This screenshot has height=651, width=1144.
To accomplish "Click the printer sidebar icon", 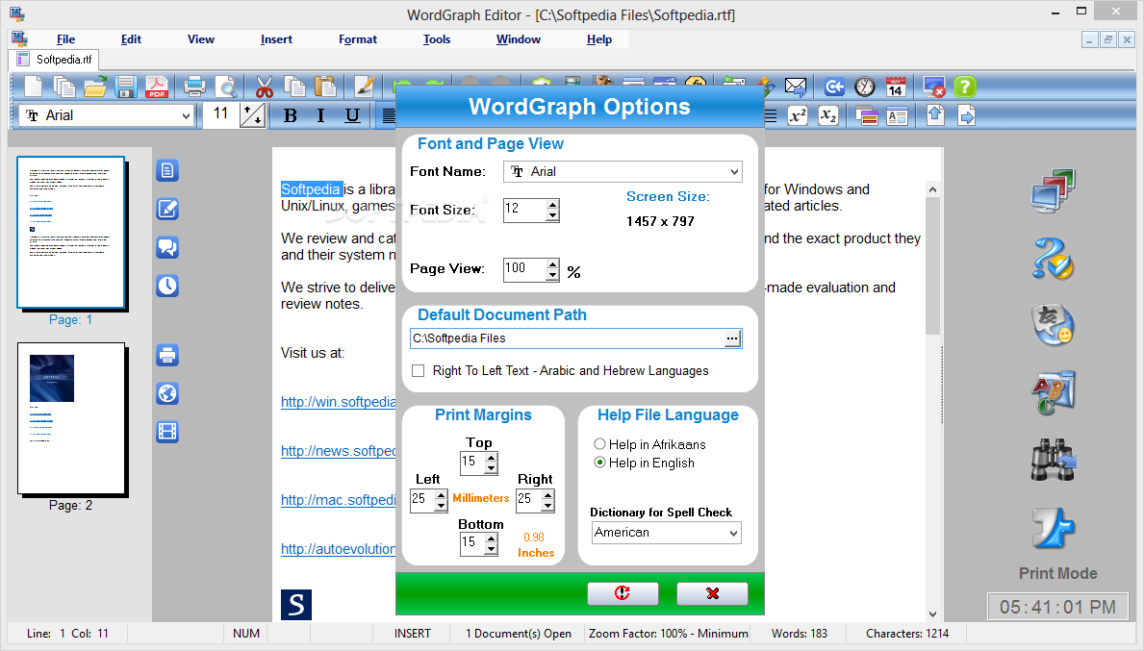I will click(167, 355).
